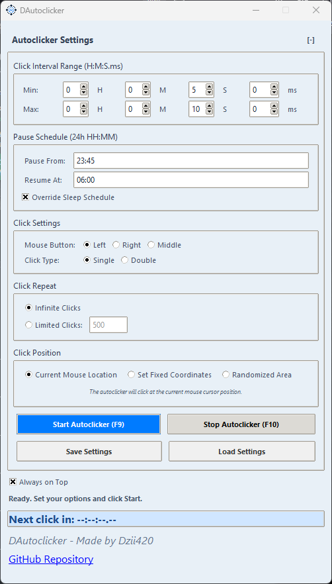Screen dimensions: 332x584
Task: Edit the Resume At time field
Action: click(191, 180)
